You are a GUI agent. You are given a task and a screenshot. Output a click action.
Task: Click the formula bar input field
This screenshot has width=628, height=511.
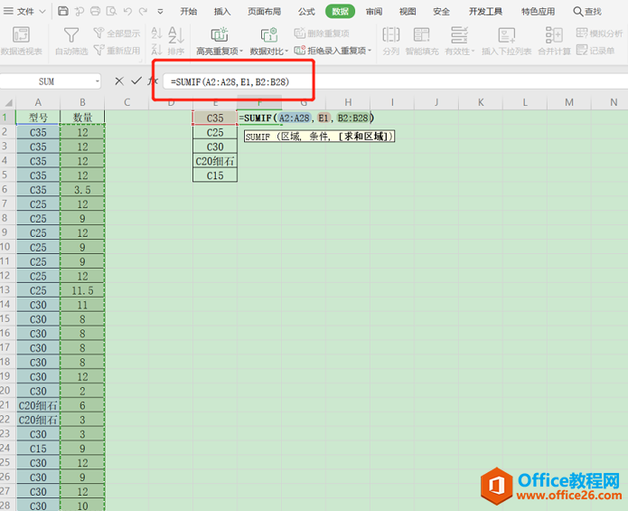click(x=395, y=81)
